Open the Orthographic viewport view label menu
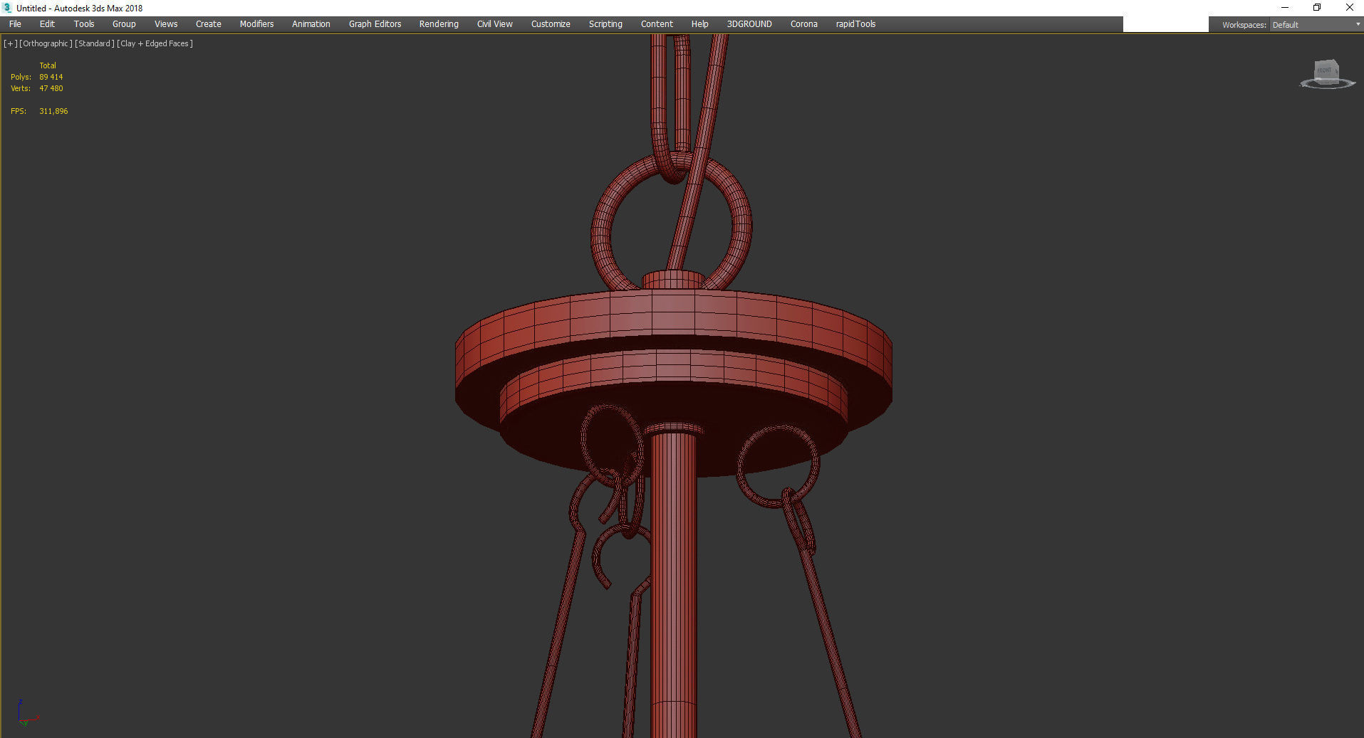1364x738 pixels. [x=46, y=43]
